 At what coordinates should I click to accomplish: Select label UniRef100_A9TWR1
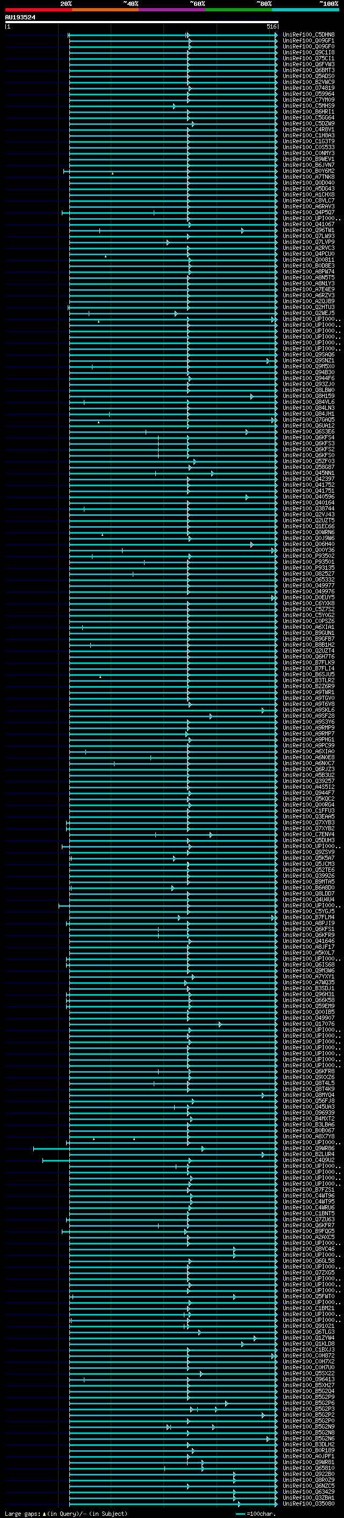309,692
